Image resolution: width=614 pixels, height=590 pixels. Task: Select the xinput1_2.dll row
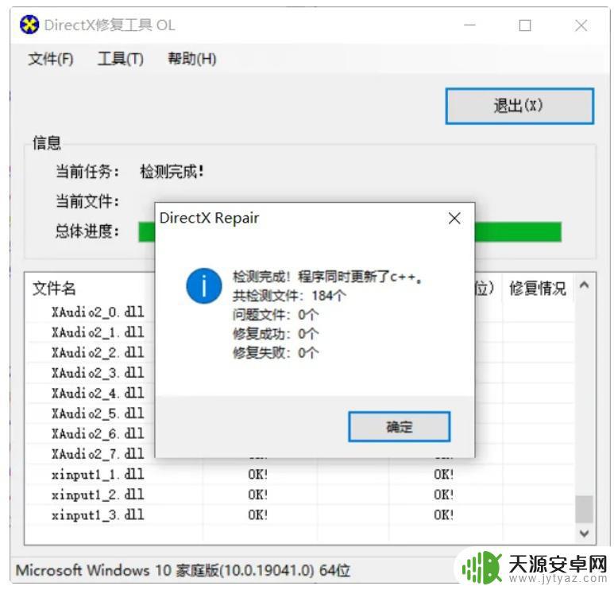pyautogui.click(x=300, y=495)
